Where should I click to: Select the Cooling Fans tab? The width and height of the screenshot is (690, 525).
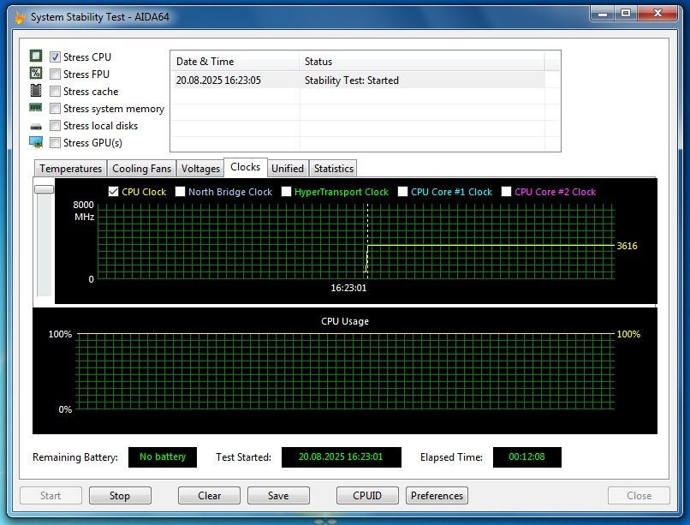tap(142, 169)
